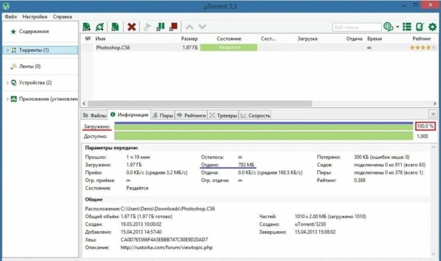The image size is (441, 261).
Task: Open the Настройки menu
Action: (x=35, y=17)
